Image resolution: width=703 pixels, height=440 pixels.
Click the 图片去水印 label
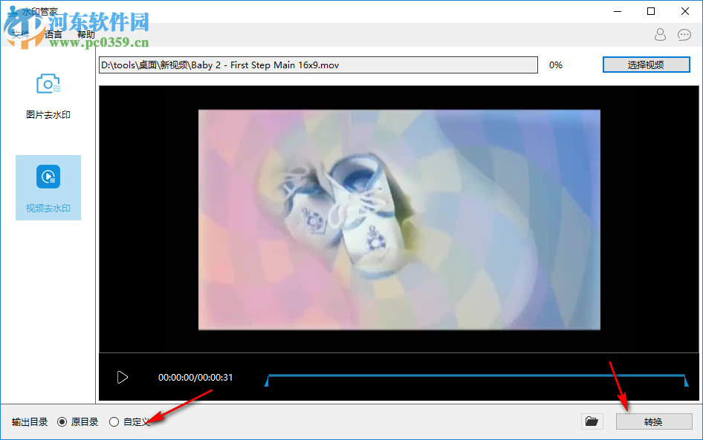coord(48,114)
